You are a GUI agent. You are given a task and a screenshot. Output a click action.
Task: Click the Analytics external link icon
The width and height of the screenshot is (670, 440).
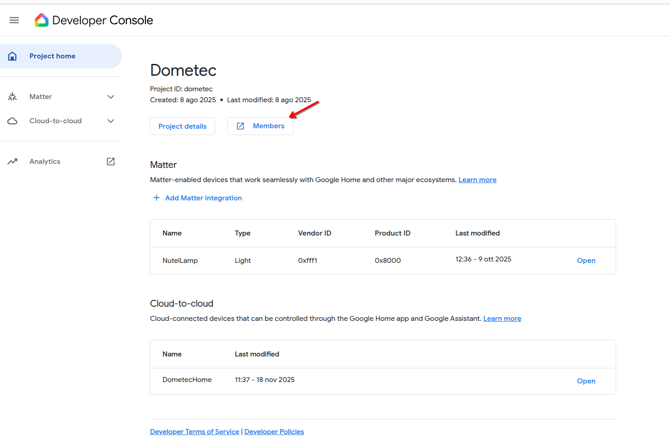pyautogui.click(x=111, y=162)
